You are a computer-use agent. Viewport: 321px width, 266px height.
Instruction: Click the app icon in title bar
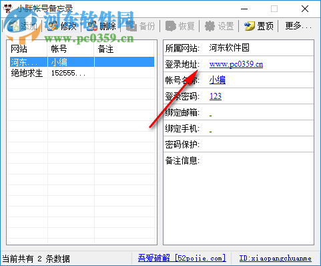point(7,9)
